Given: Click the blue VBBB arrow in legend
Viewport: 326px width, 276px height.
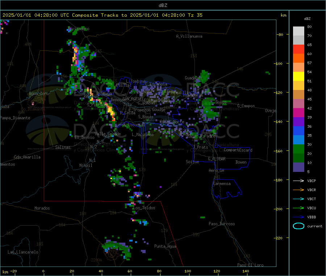Looking at the screenshot, I should [298, 217].
